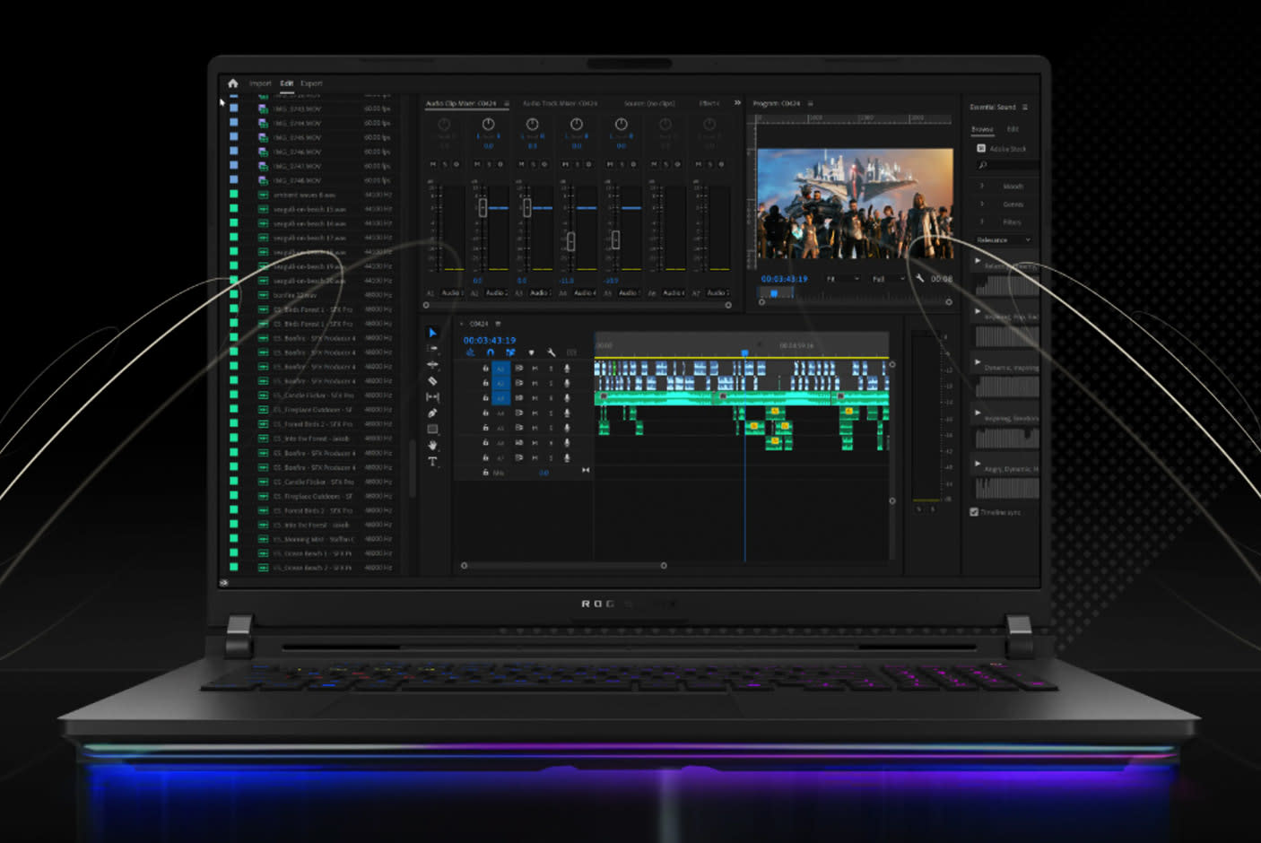Click the voice-over record mic on A1
1261x843 pixels.
point(567,369)
